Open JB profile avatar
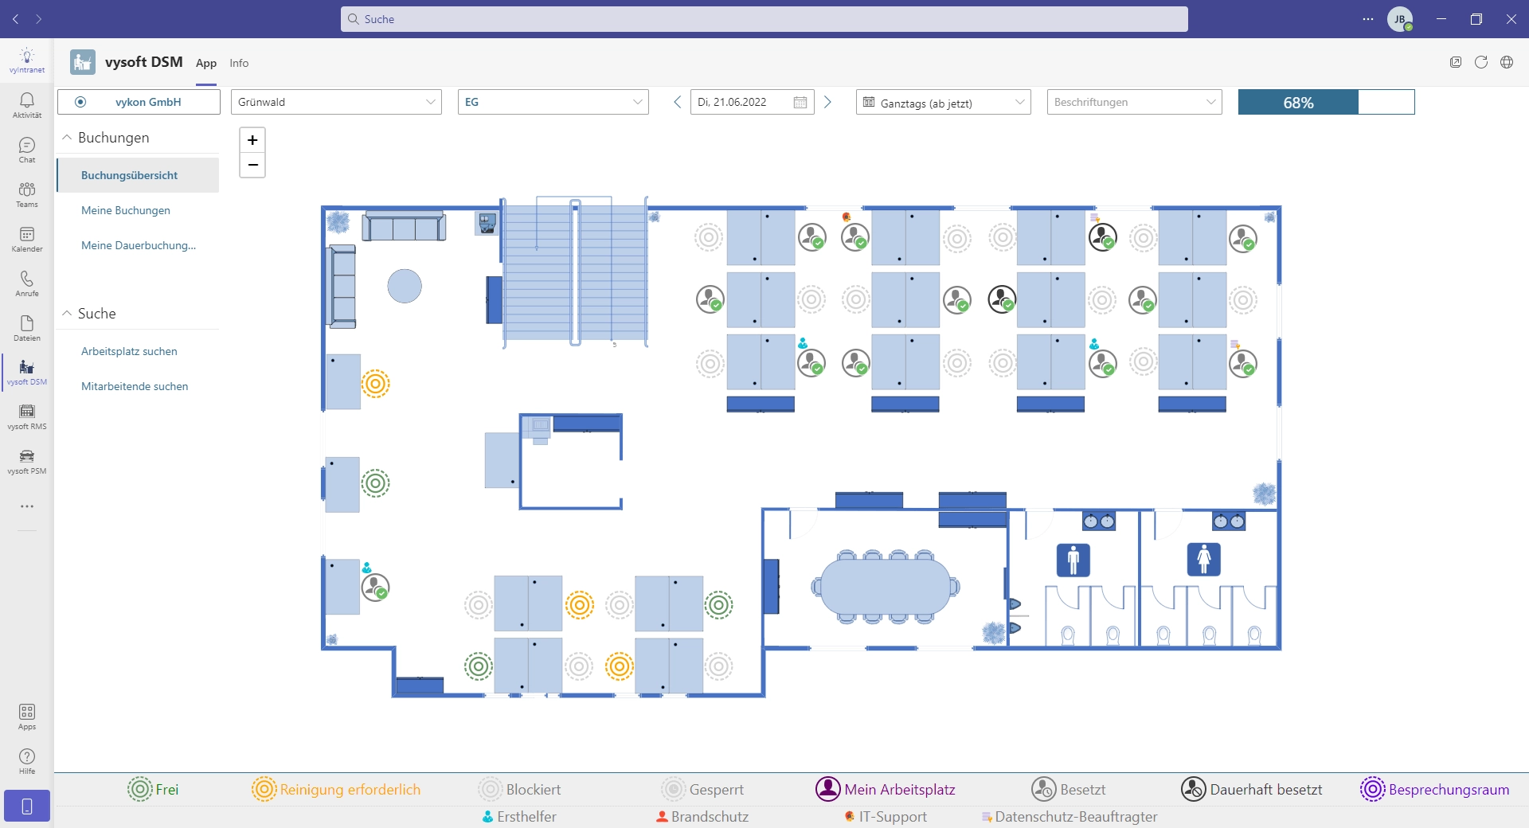1529x828 pixels. [1400, 19]
